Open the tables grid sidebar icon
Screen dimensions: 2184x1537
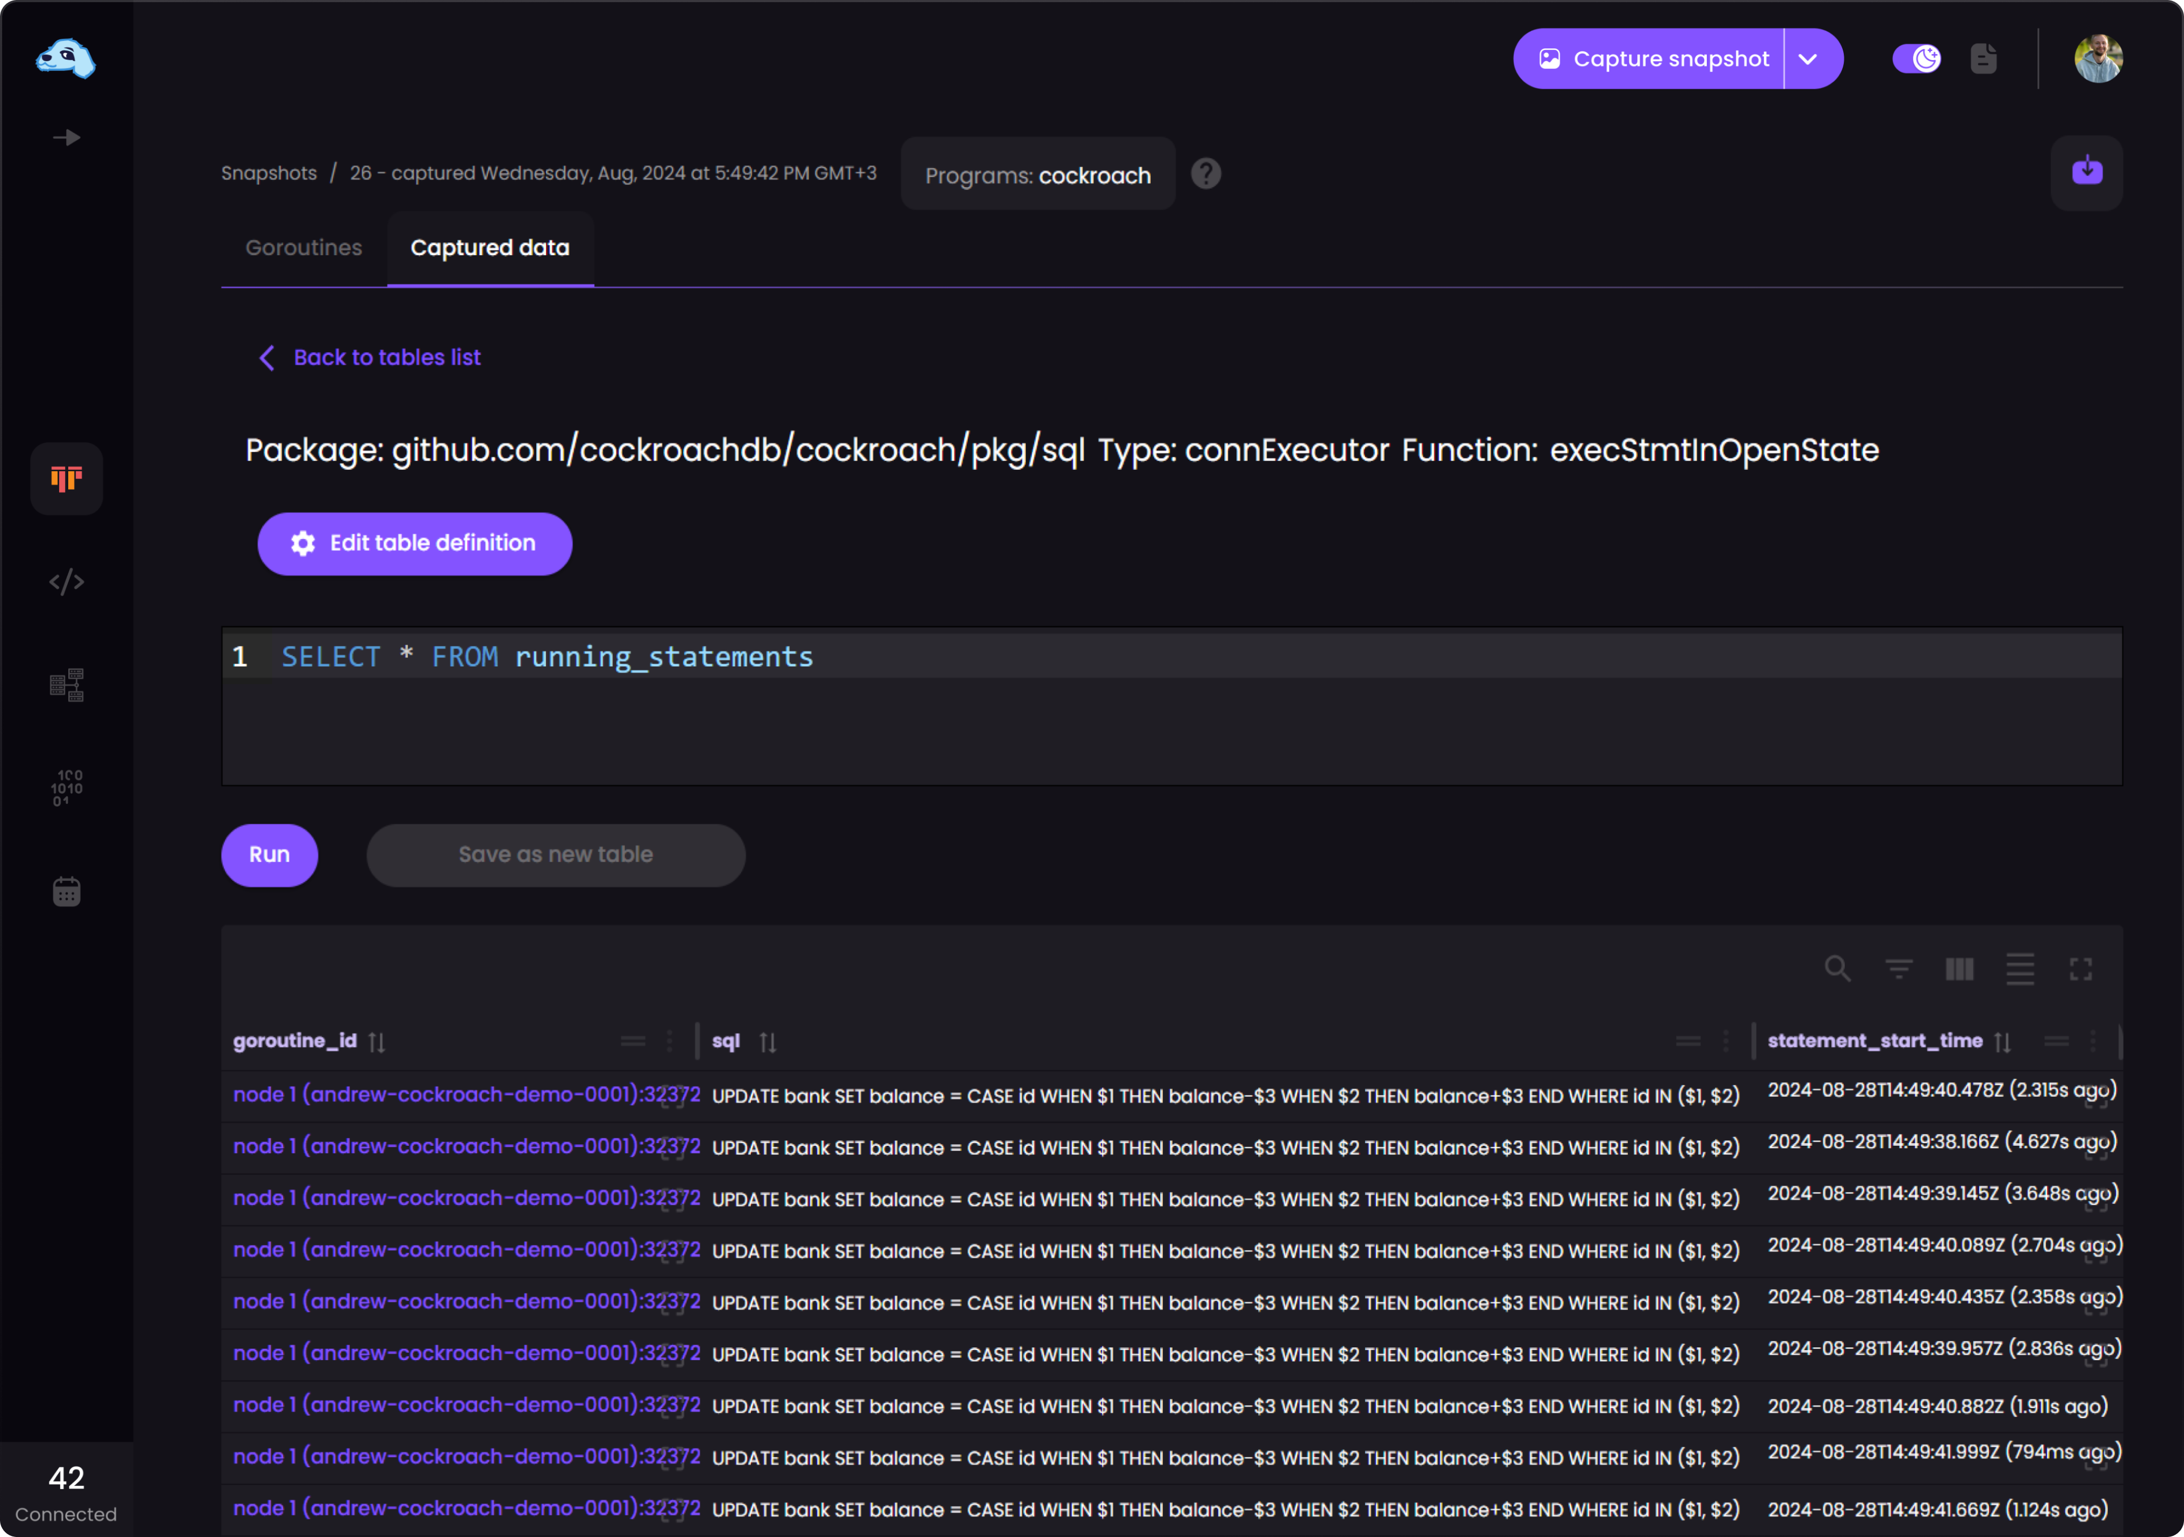click(x=67, y=685)
